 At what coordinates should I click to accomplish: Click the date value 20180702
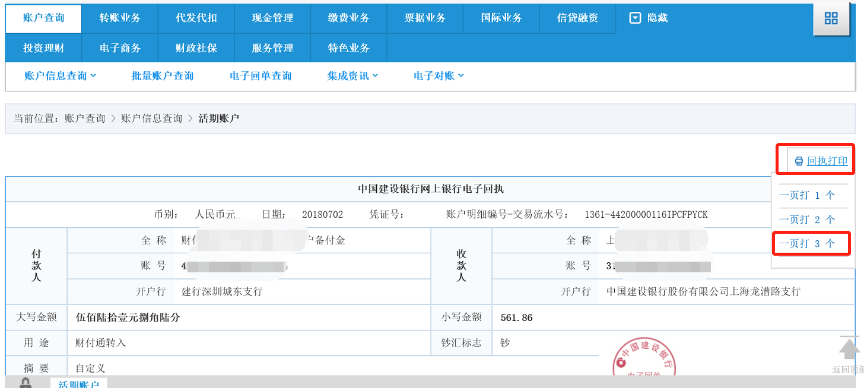pyautogui.click(x=322, y=214)
